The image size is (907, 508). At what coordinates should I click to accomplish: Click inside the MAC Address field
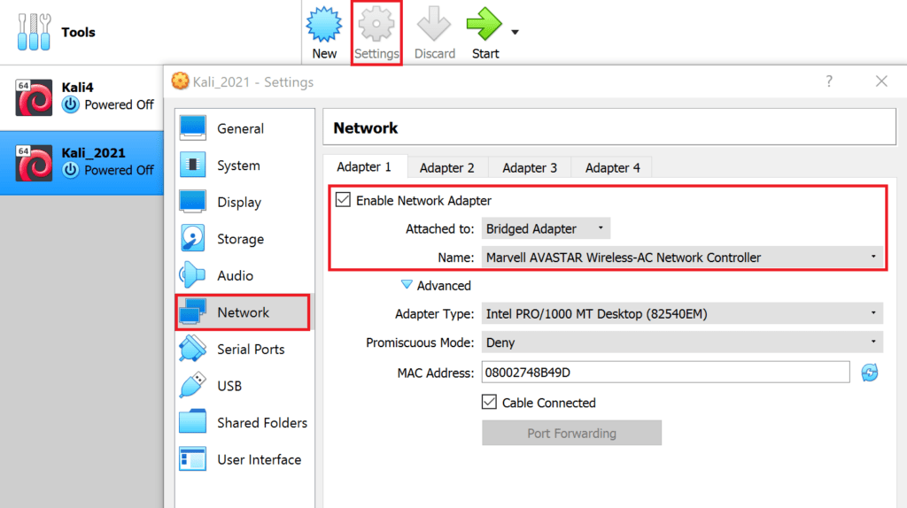(x=665, y=373)
